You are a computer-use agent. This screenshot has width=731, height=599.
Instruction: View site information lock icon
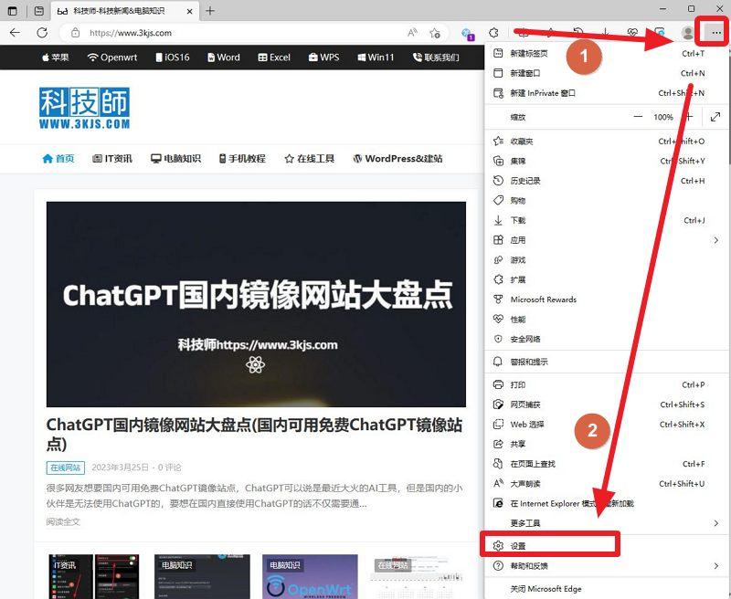click(75, 33)
